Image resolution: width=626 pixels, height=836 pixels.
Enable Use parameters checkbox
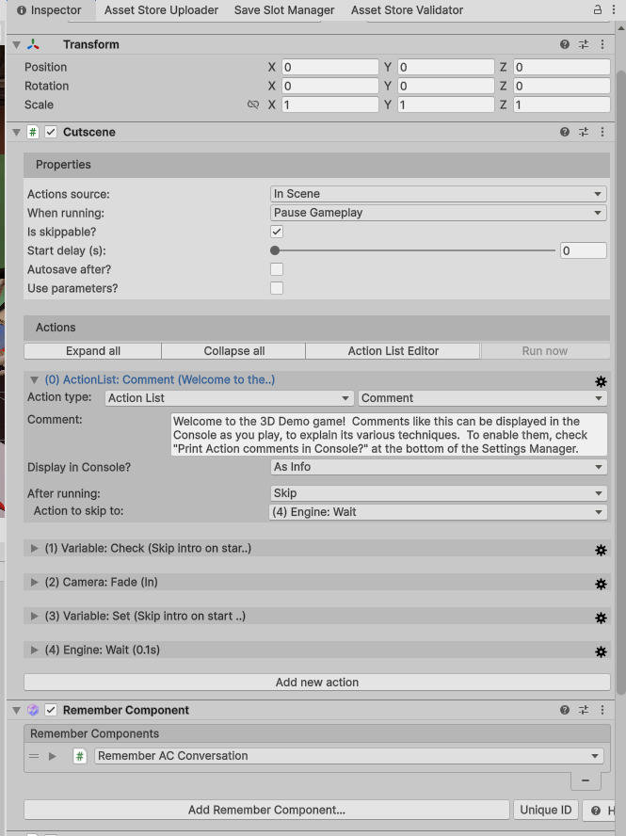pos(277,288)
